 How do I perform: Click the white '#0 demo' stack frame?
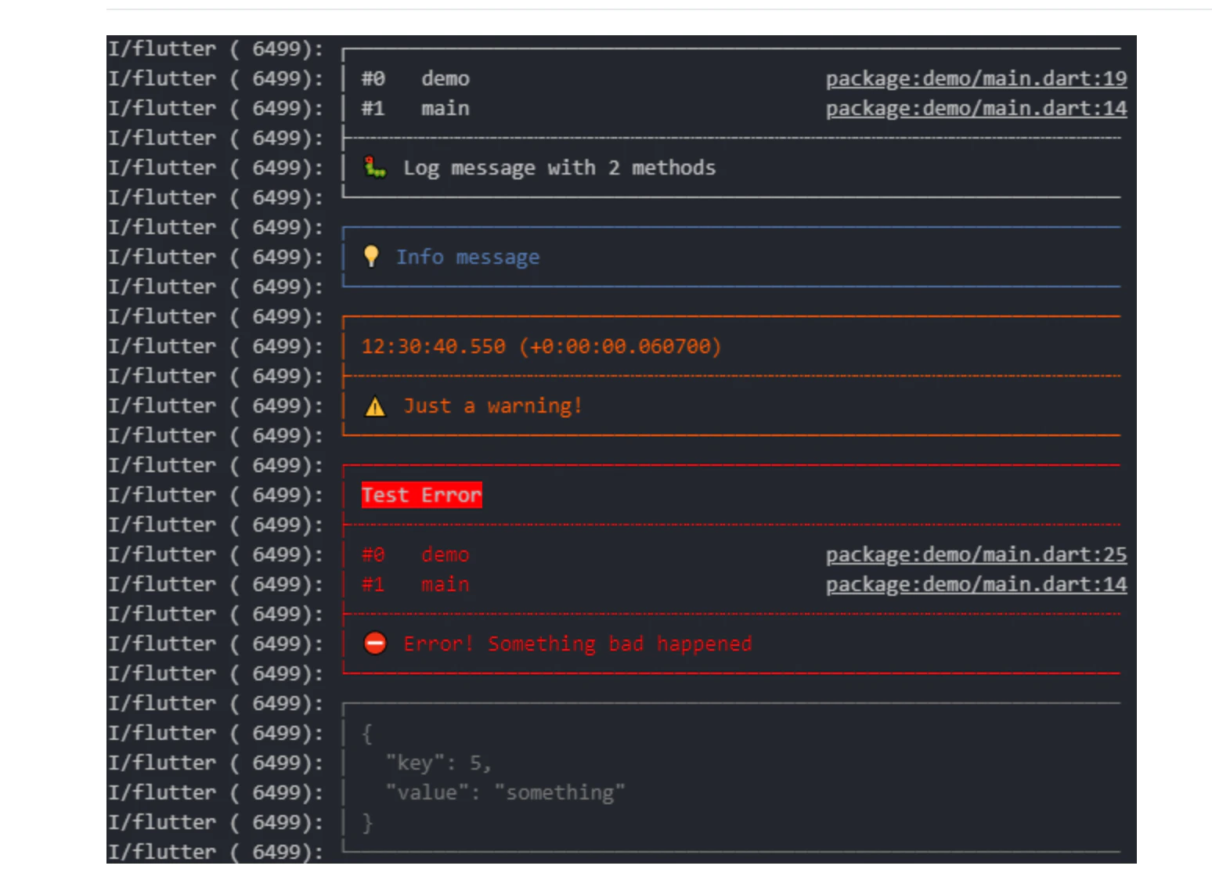(x=415, y=79)
